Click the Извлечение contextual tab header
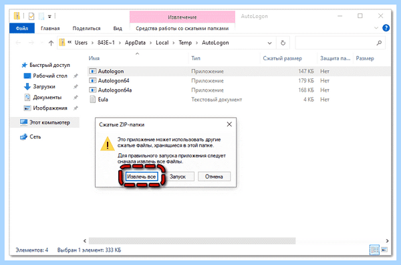The height and width of the screenshot is (265, 401). [x=182, y=17]
